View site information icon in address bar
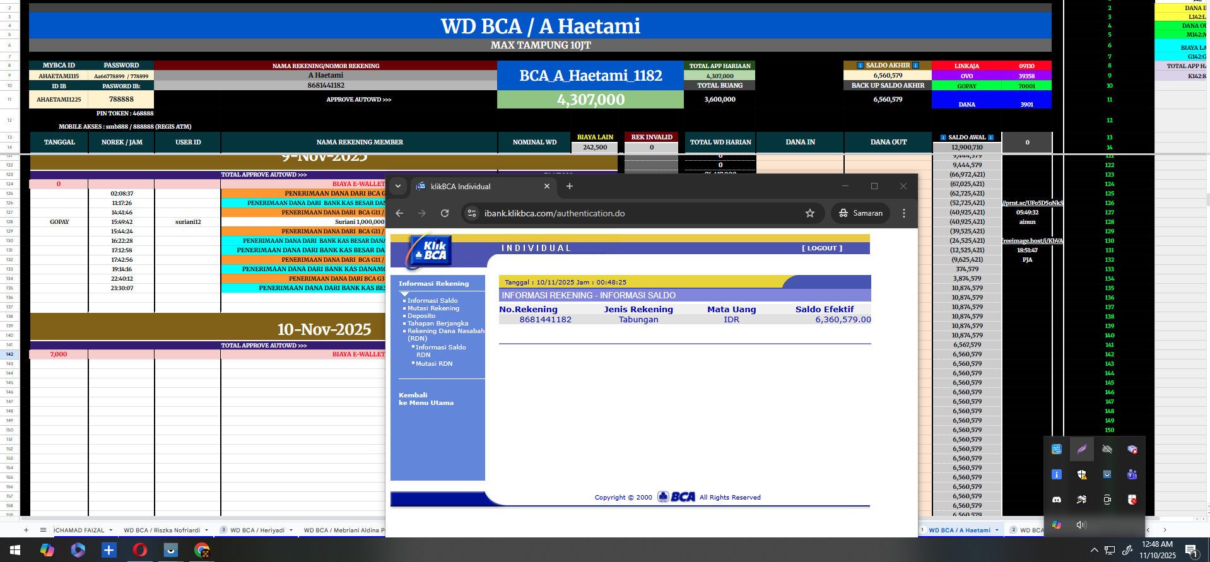The width and height of the screenshot is (1210, 562). coord(472,213)
